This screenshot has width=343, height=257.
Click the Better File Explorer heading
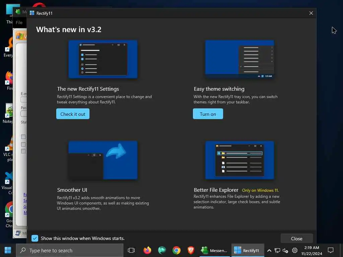coord(216,190)
